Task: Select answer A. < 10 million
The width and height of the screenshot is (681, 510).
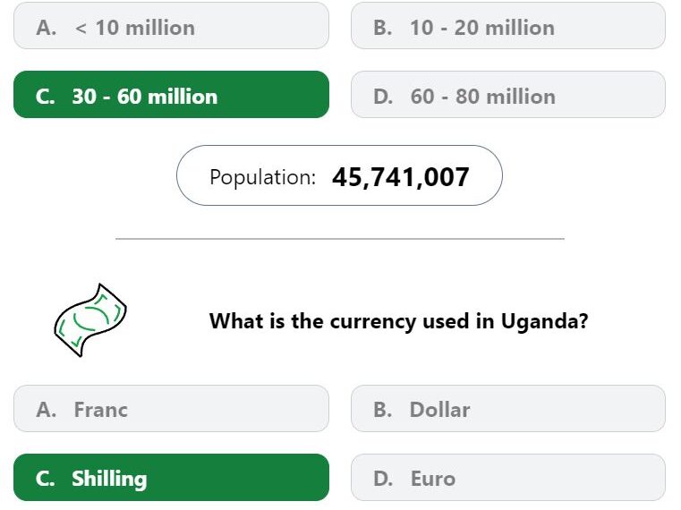Action: coord(171,27)
